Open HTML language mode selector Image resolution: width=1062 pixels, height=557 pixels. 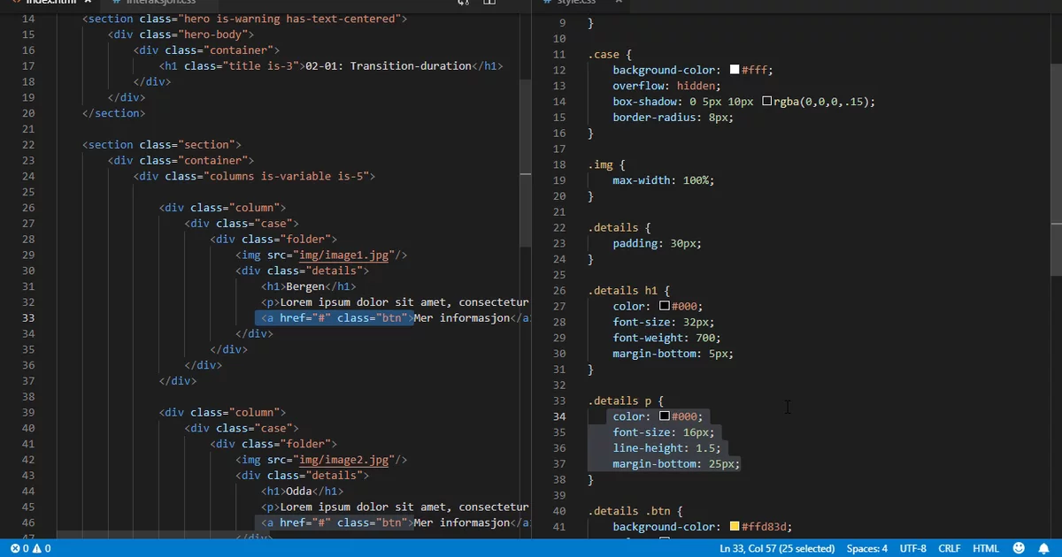(x=986, y=548)
